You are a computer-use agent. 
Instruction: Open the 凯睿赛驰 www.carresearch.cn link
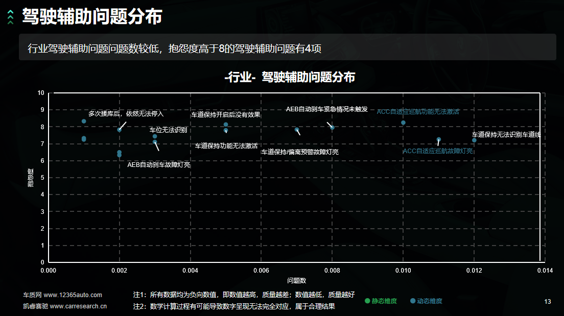click(x=65, y=306)
